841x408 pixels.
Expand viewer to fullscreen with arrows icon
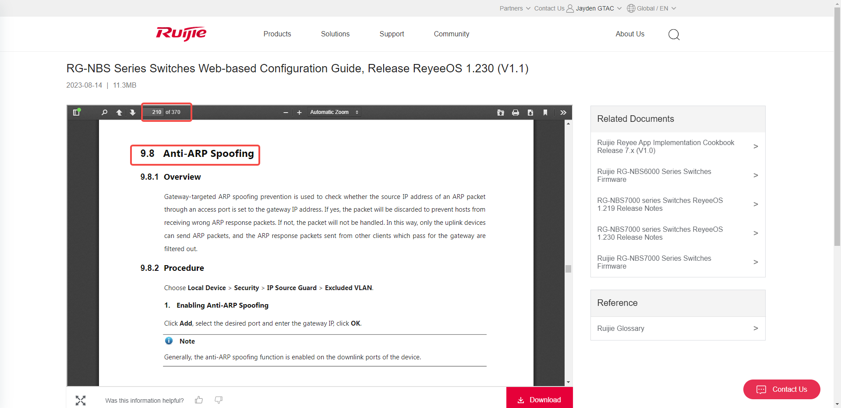(81, 400)
